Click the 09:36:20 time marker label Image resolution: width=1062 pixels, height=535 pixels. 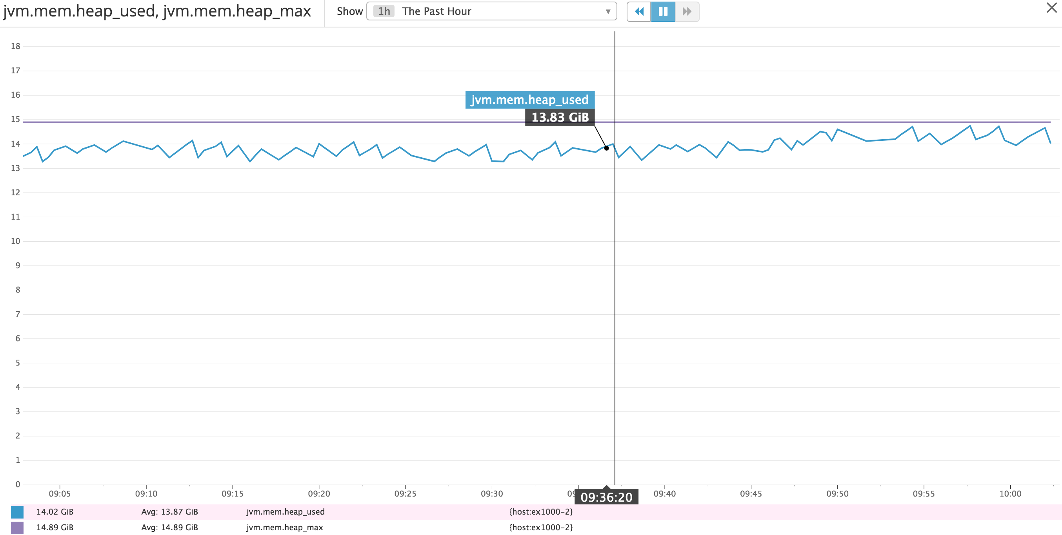pos(606,497)
